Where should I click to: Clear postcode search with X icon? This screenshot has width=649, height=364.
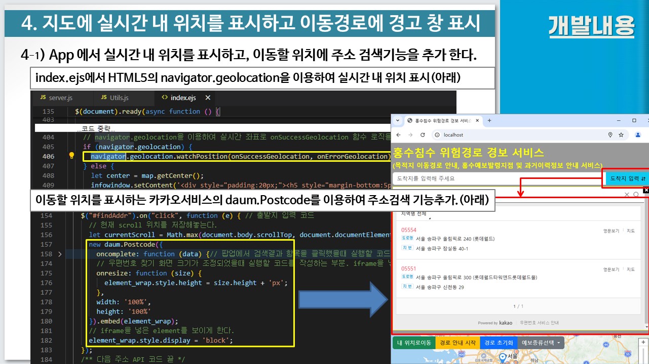coord(627,195)
